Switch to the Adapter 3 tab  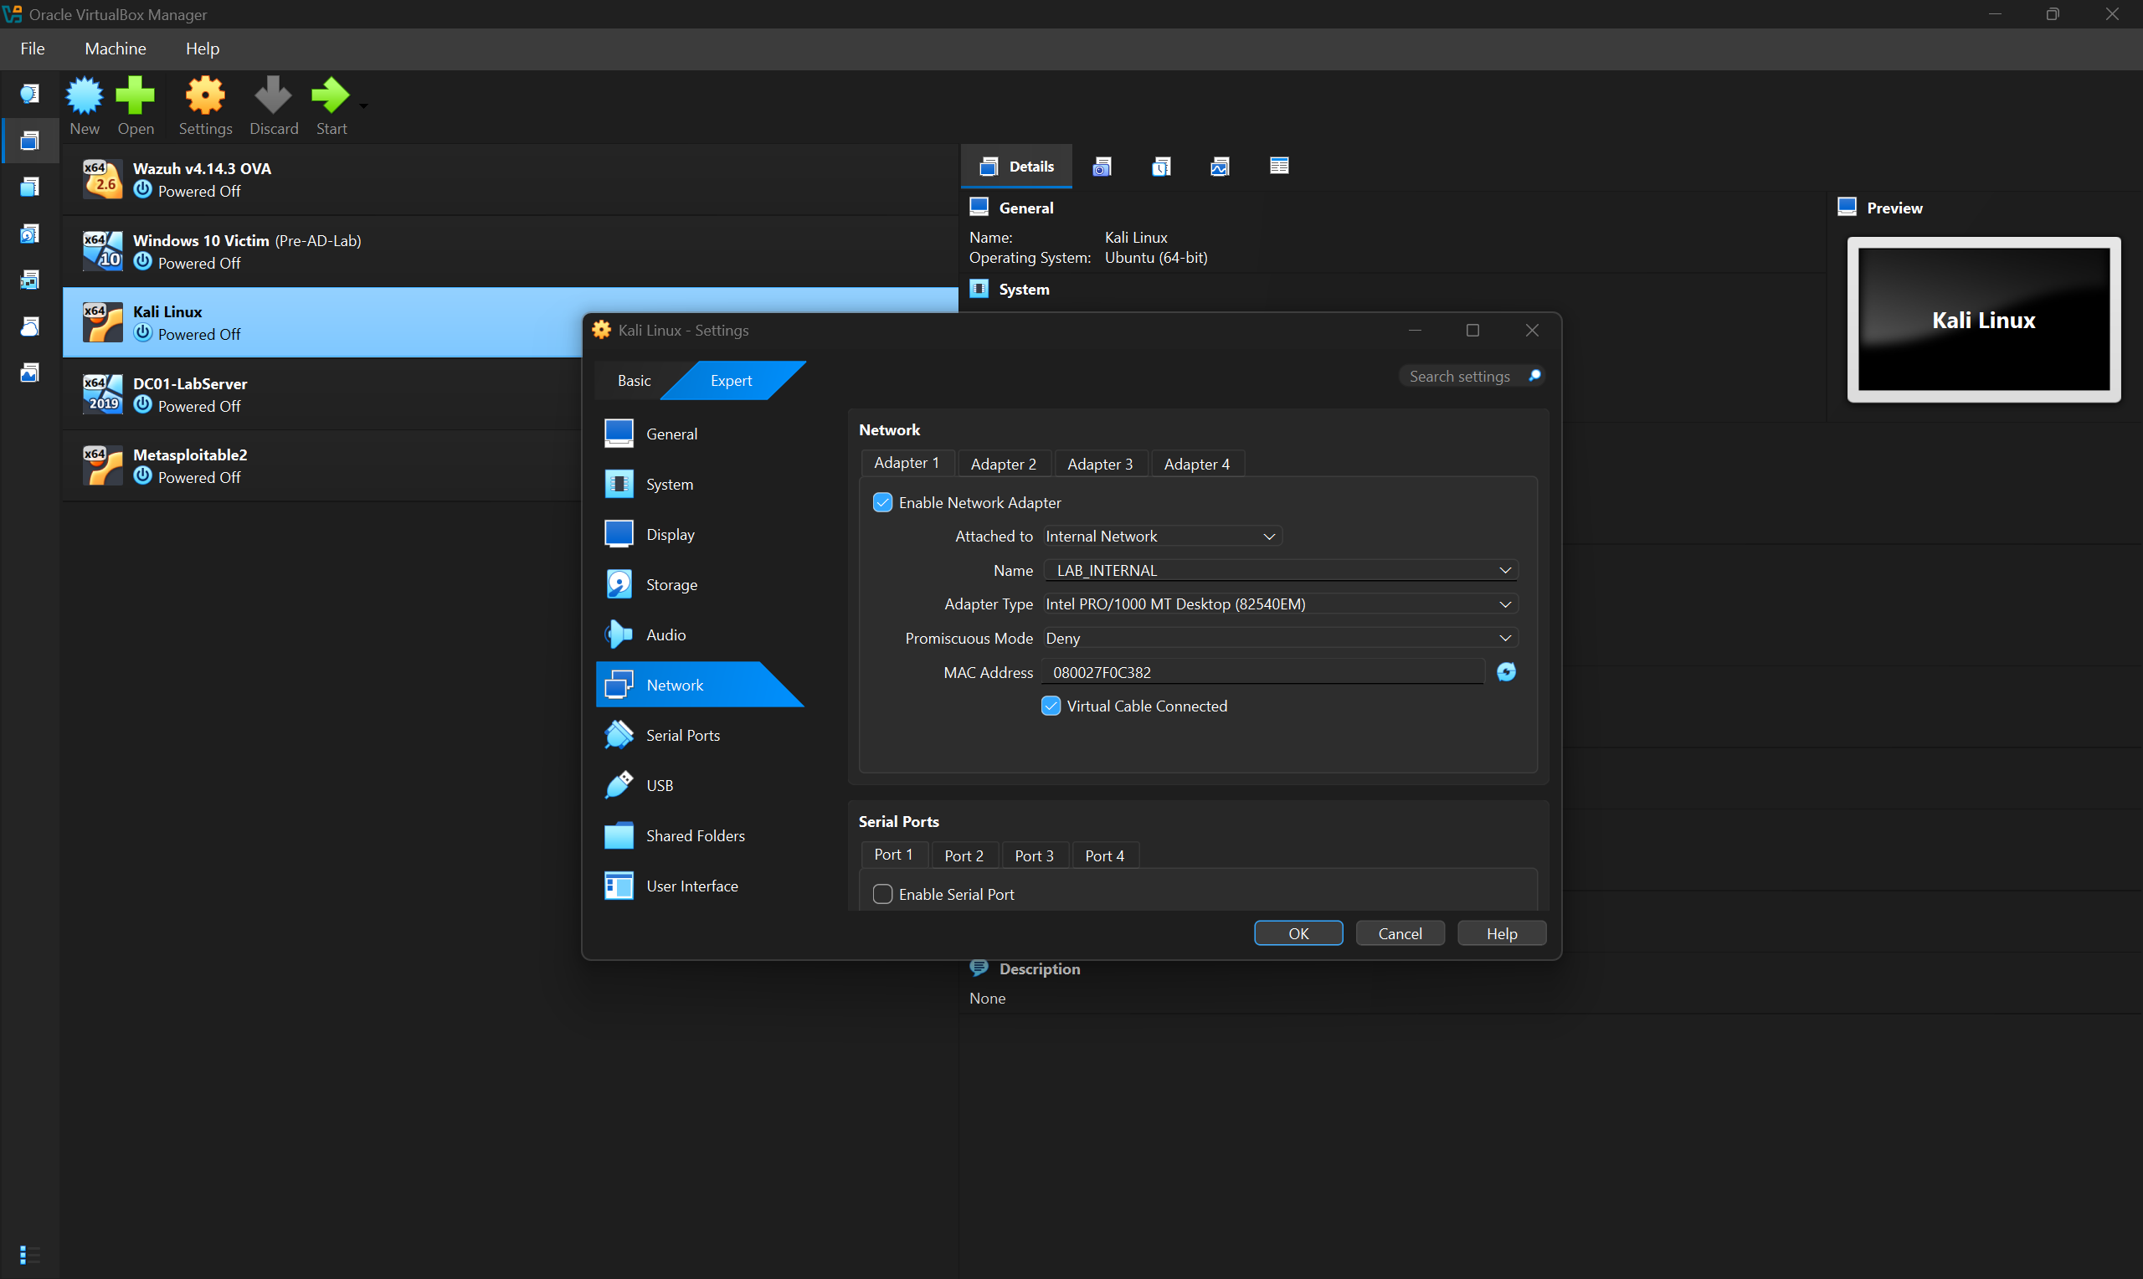[1099, 464]
